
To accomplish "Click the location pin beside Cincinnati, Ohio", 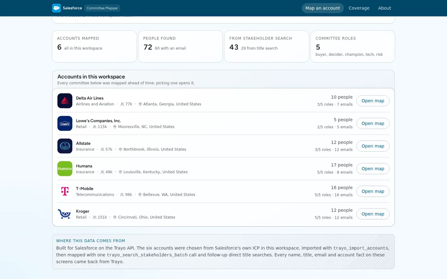I will [x=115, y=218].
